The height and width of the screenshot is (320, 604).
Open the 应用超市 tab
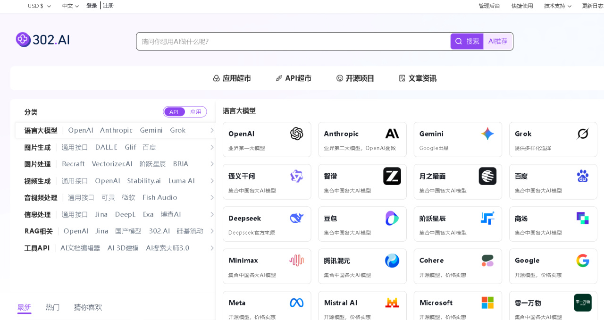pos(232,78)
